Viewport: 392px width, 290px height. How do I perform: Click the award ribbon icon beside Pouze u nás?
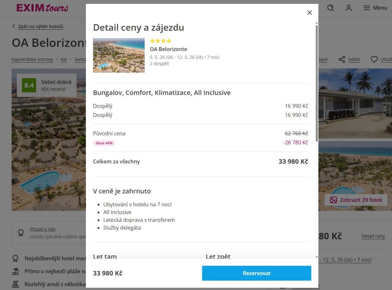21,233
